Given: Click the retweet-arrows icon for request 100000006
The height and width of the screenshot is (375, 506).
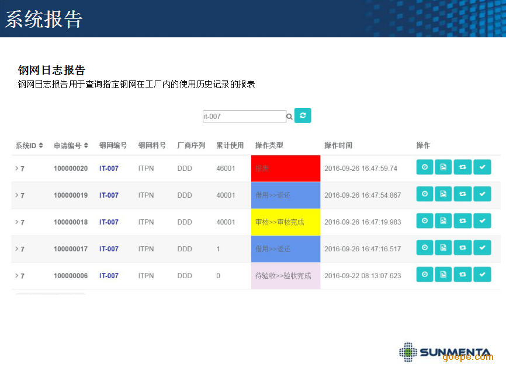Looking at the screenshot, I should (462, 275).
